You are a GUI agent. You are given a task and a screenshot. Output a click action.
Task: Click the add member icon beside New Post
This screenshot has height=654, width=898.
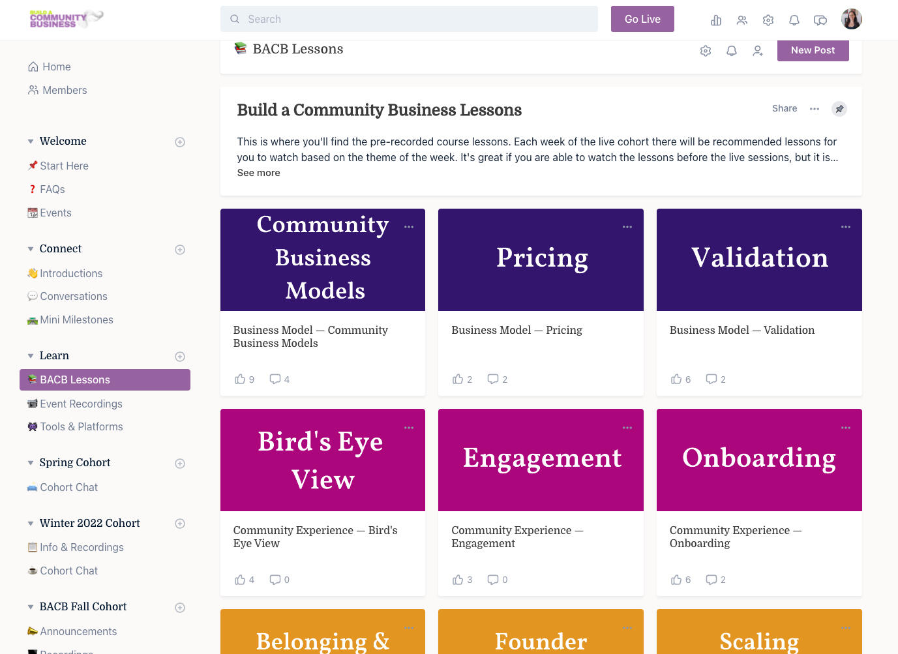pyautogui.click(x=758, y=51)
